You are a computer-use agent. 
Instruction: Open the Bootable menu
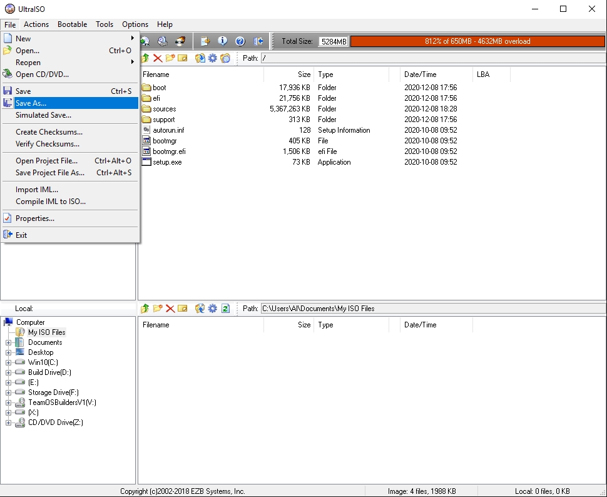point(73,24)
